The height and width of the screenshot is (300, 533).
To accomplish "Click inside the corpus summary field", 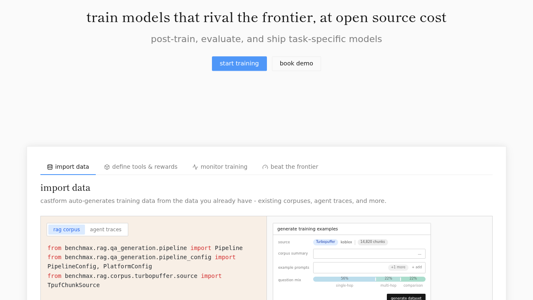I will pos(369,254).
